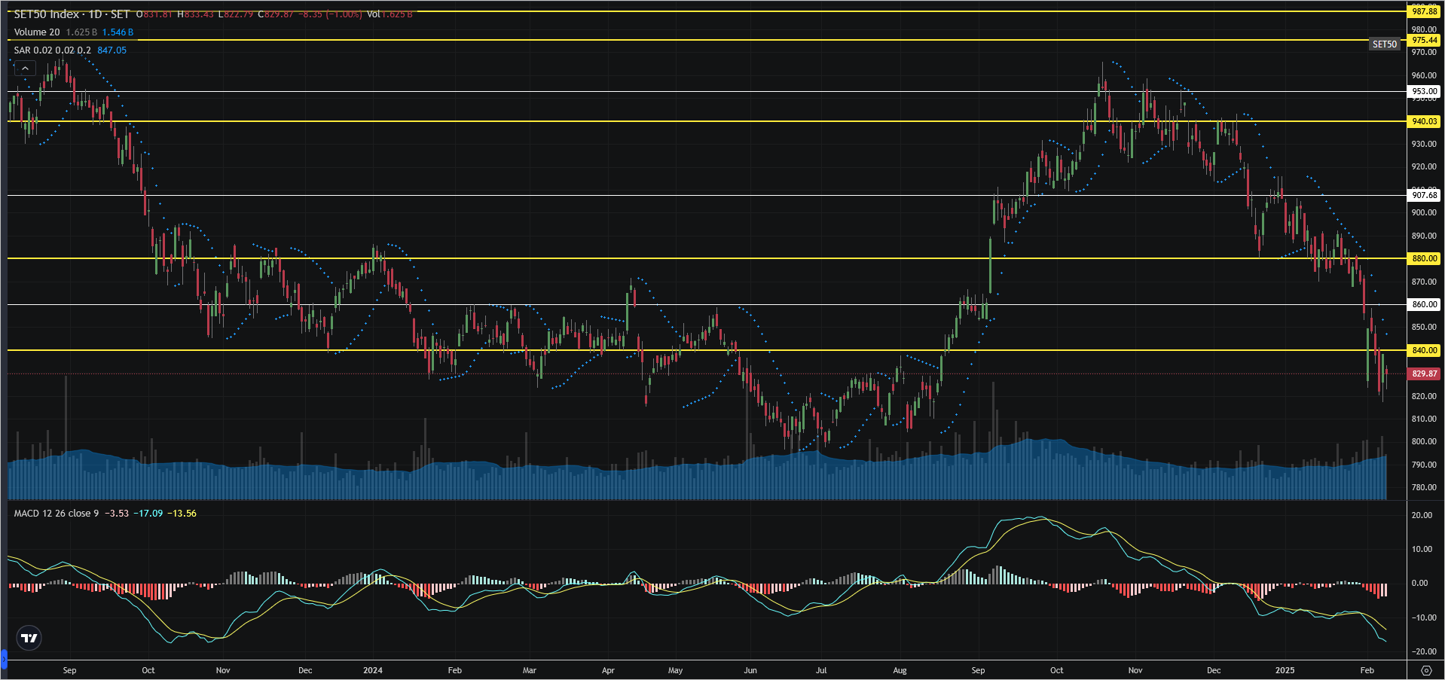Click the May label on time axis
Viewport: 1445px width, 680px height.
[x=675, y=670]
